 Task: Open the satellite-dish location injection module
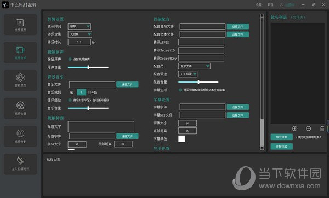[x=20, y=164]
